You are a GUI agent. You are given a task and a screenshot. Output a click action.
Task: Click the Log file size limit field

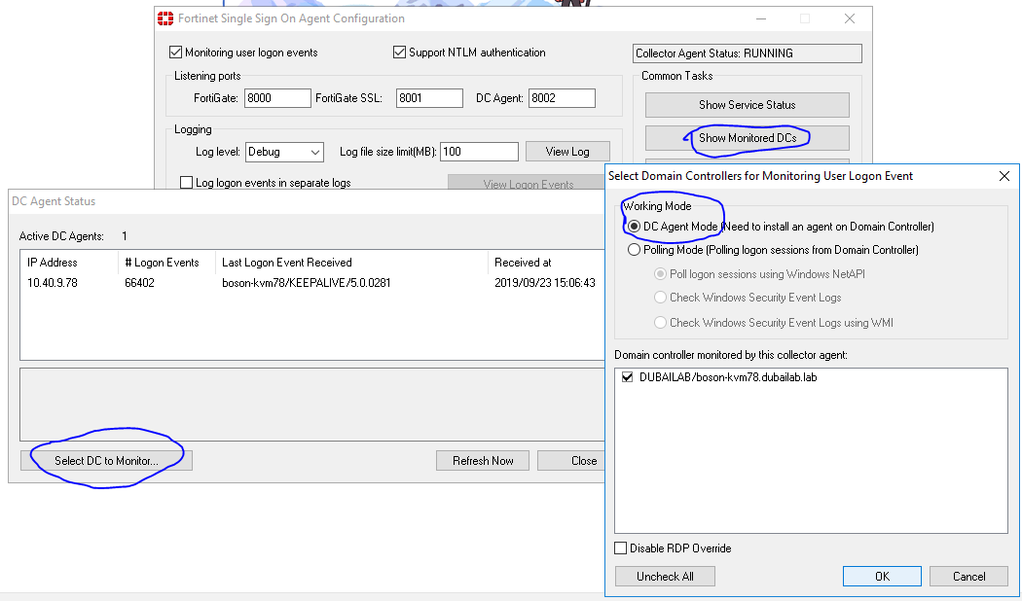(x=479, y=152)
